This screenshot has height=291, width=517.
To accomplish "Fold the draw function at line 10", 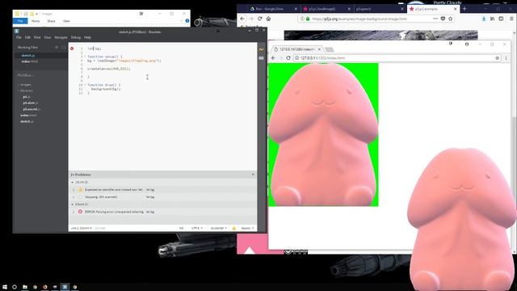I will pos(86,85).
